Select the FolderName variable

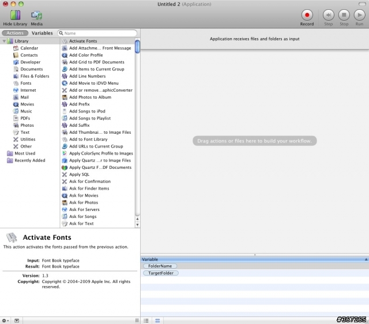[x=160, y=266]
